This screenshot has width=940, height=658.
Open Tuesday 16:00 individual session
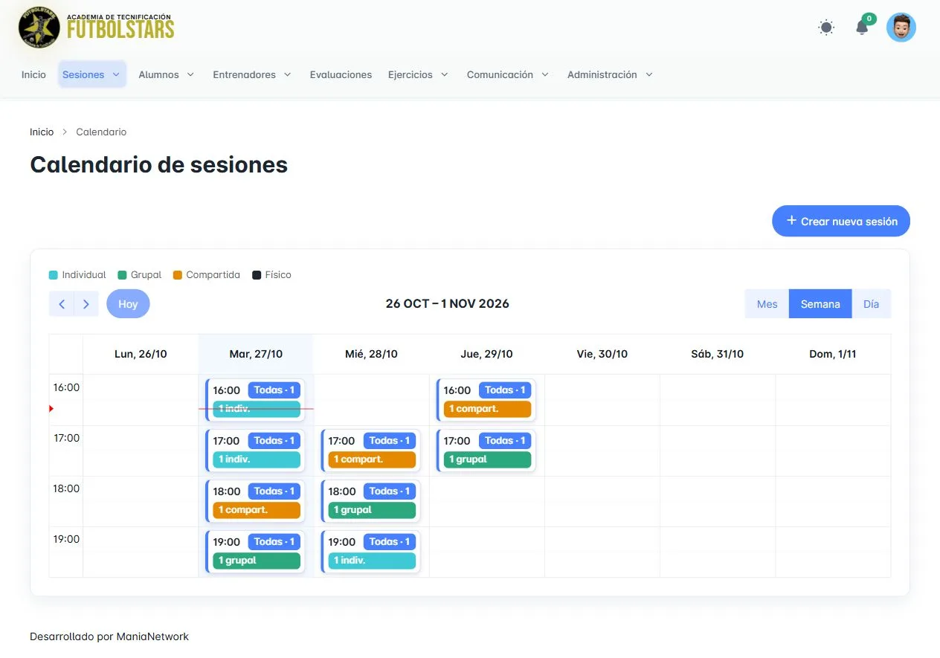click(x=255, y=400)
